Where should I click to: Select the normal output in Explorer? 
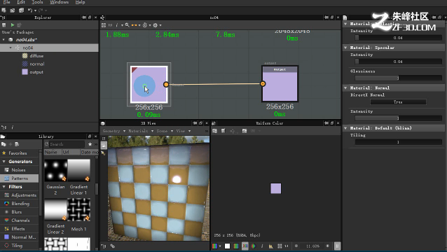click(36, 64)
